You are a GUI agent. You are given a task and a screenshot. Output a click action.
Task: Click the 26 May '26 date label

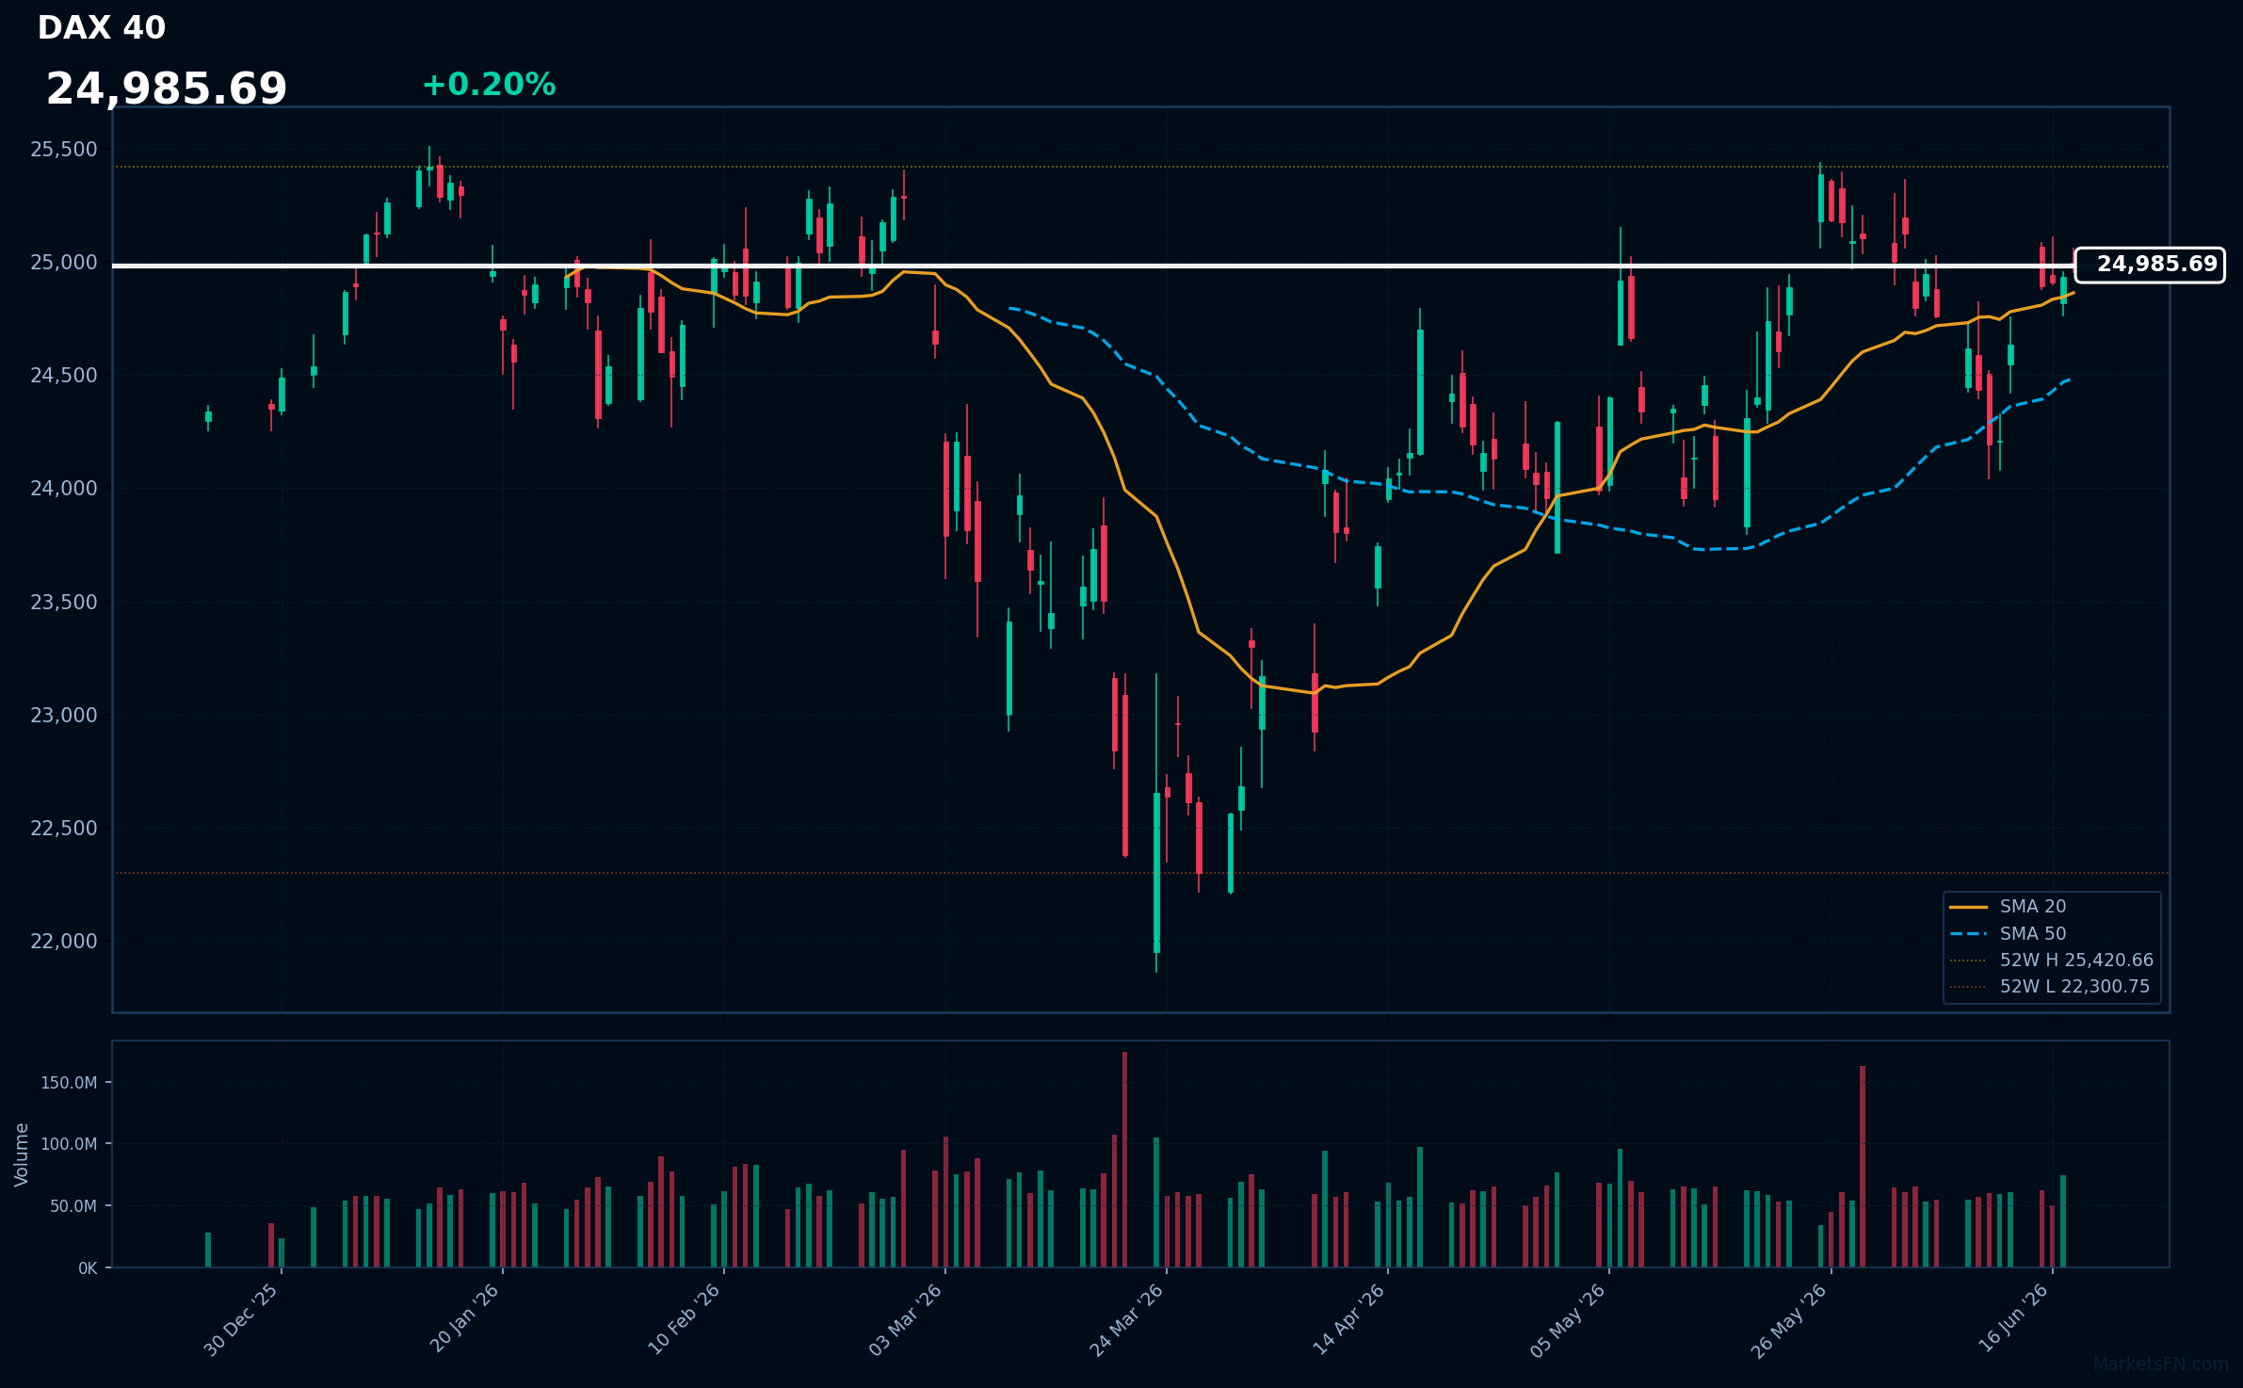point(1789,1321)
